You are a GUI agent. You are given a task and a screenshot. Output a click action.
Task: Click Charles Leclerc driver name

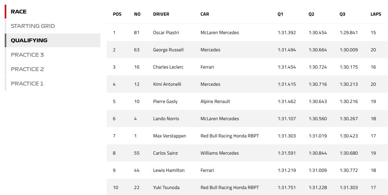(168, 67)
